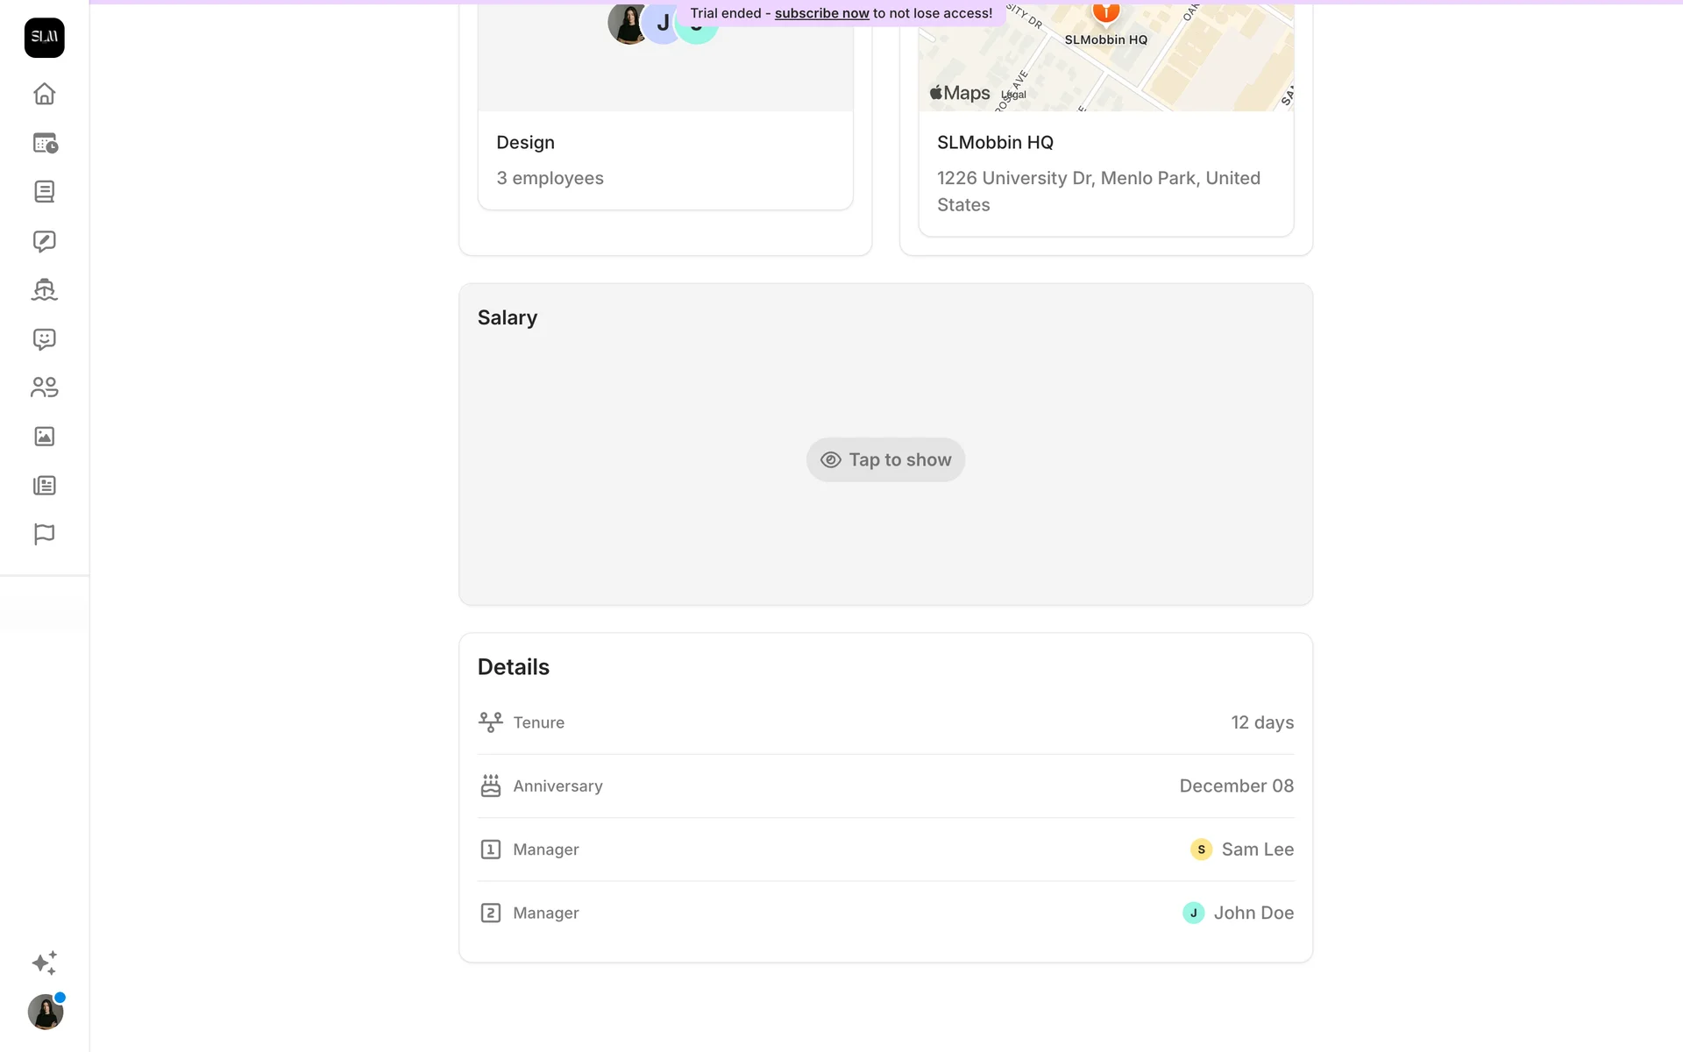Open the People sidebar icon
Viewport: 1683px width, 1052px height.
pos(45,387)
